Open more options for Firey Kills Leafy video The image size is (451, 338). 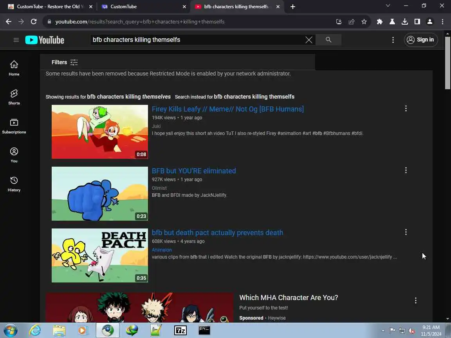[x=406, y=108]
